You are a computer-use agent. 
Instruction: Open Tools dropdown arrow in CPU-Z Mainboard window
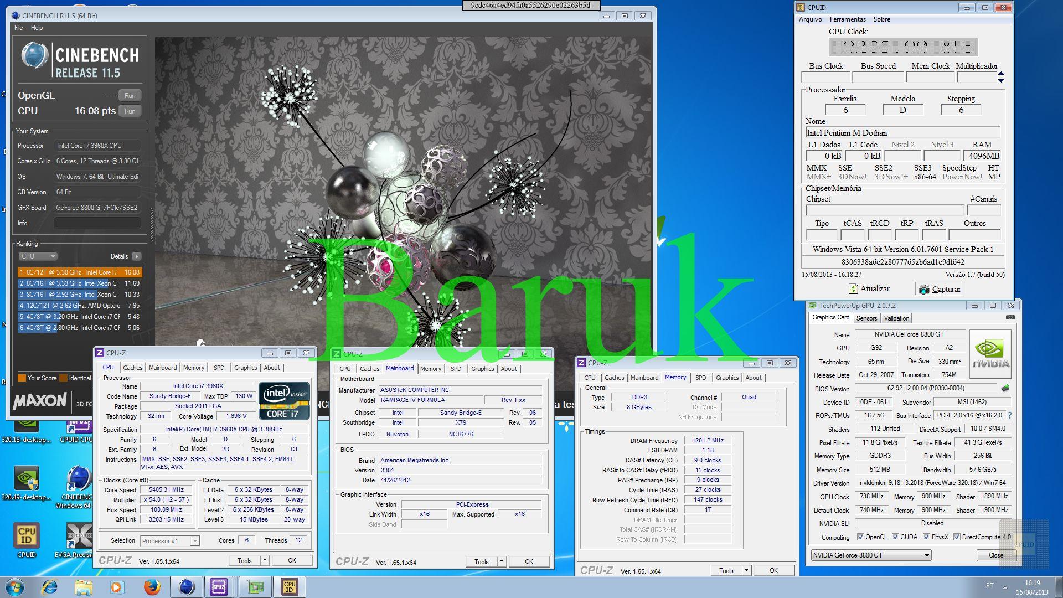[x=502, y=561]
